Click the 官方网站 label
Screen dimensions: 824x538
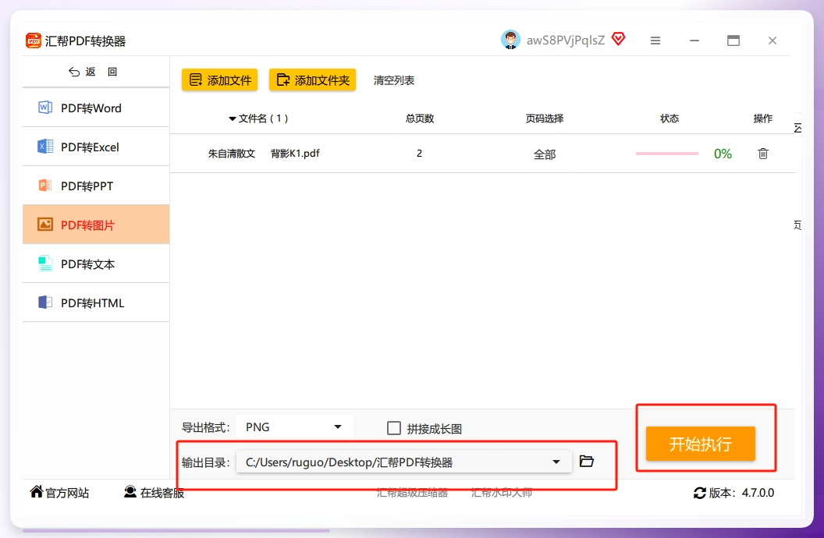click(67, 493)
